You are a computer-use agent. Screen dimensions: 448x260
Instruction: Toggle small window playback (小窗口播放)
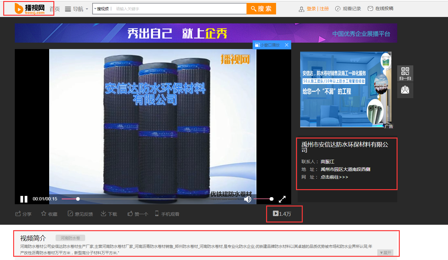pos(267,45)
